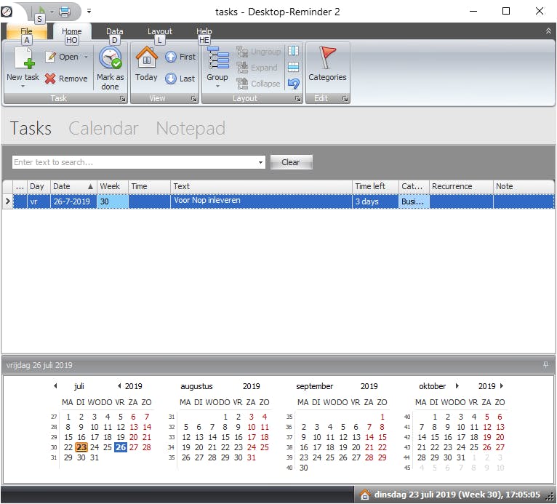The height and width of the screenshot is (504, 557).
Task: Switch to the Notepad view
Action: click(191, 129)
